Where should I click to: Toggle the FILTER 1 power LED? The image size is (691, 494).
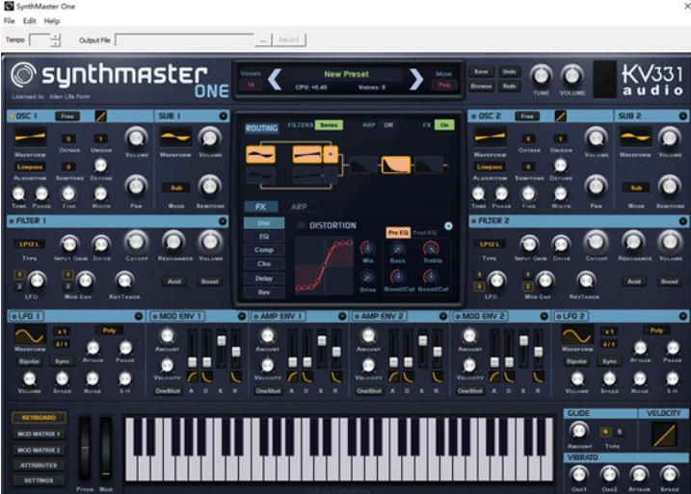(x=11, y=221)
